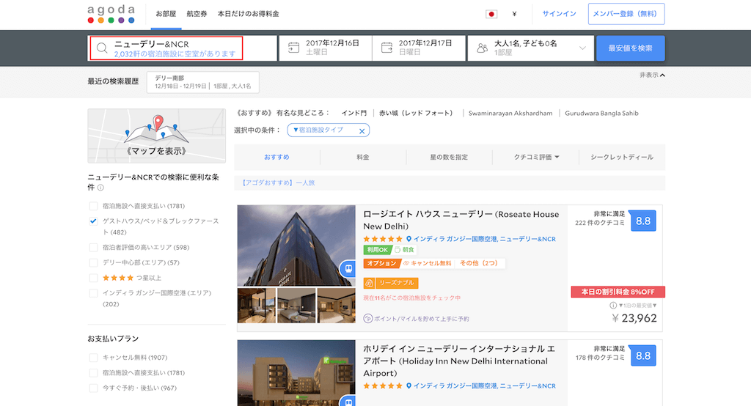Change currency with the ¥ symbol

coord(514,14)
